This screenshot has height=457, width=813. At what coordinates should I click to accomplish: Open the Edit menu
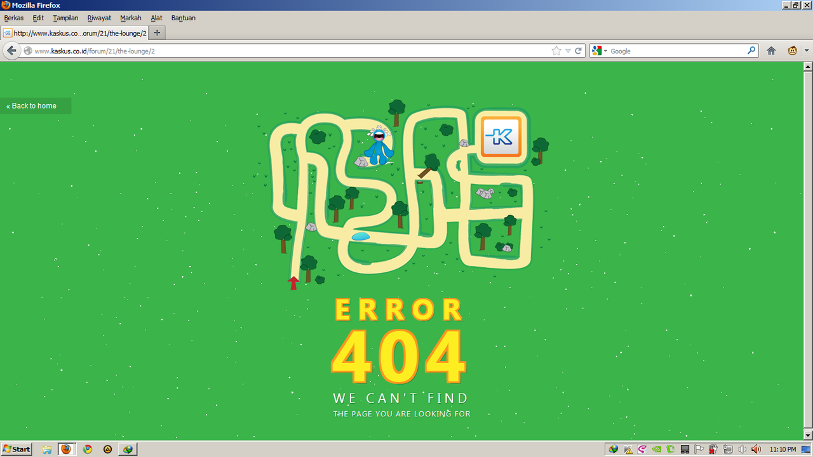click(x=39, y=18)
